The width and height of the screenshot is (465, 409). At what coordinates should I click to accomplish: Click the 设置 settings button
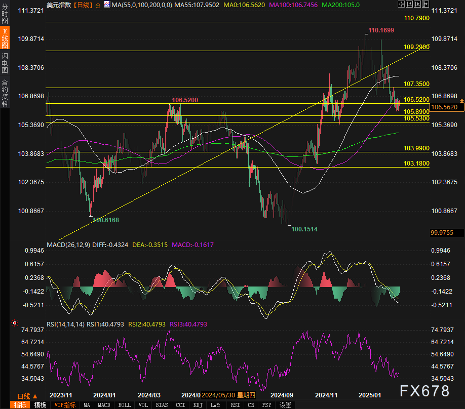click(x=285, y=405)
